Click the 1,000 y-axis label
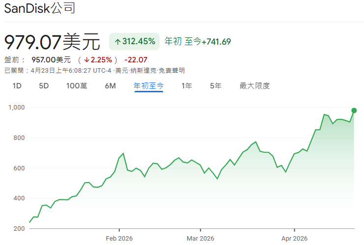Screen dimensions: 364x245 pos(17,108)
